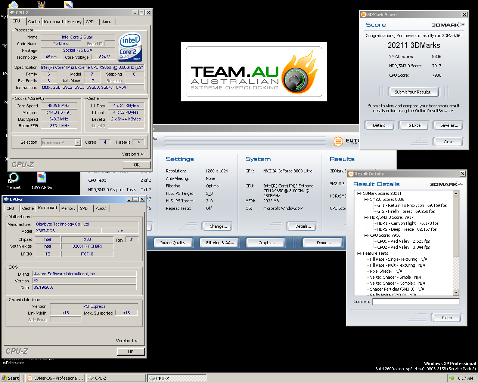The width and height of the screenshot is (478, 383).
Task: Collapse the Feature Tests tree node
Action: tap(359, 253)
